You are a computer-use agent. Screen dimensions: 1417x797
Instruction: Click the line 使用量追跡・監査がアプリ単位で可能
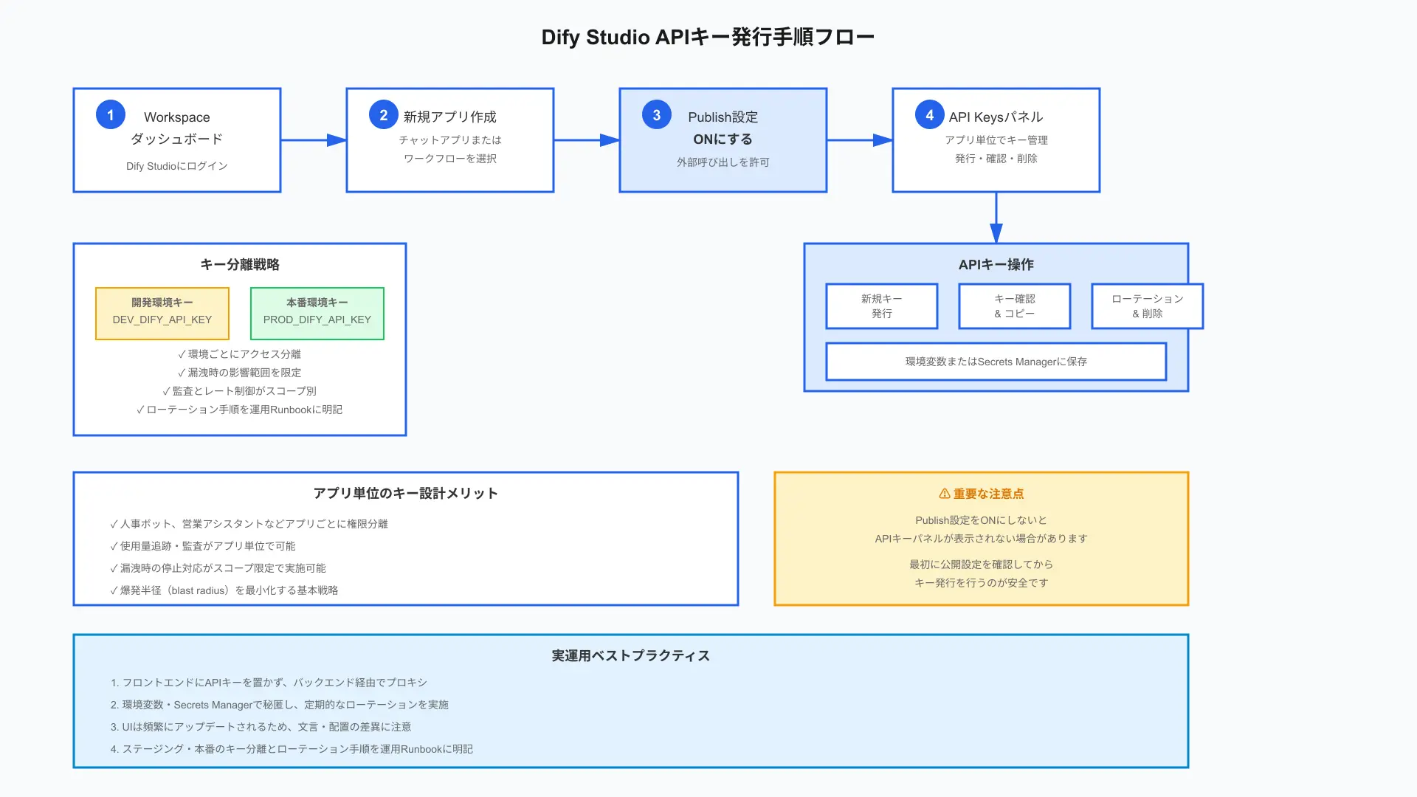click(203, 545)
